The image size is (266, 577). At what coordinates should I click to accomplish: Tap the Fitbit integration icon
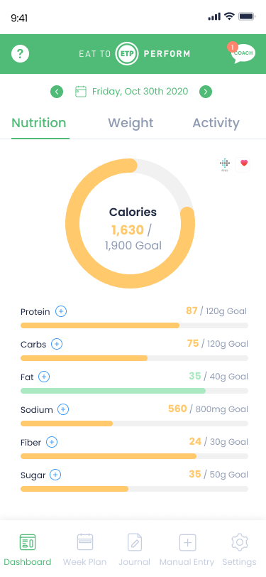pyautogui.click(x=224, y=164)
